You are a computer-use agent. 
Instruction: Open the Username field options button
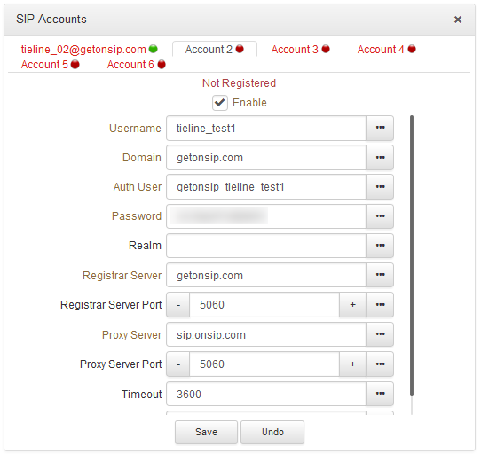[380, 129]
